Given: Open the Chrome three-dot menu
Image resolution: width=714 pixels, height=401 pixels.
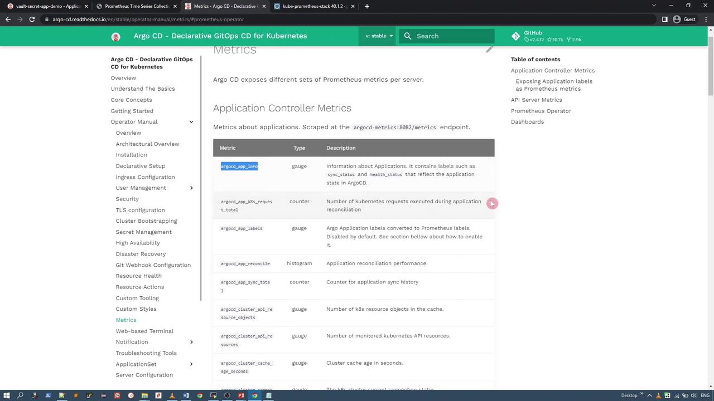Looking at the screenshot, I should (x=706, y=19).
